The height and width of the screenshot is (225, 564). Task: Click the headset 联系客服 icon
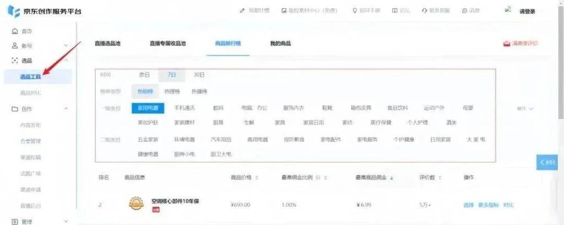point(424,10)
